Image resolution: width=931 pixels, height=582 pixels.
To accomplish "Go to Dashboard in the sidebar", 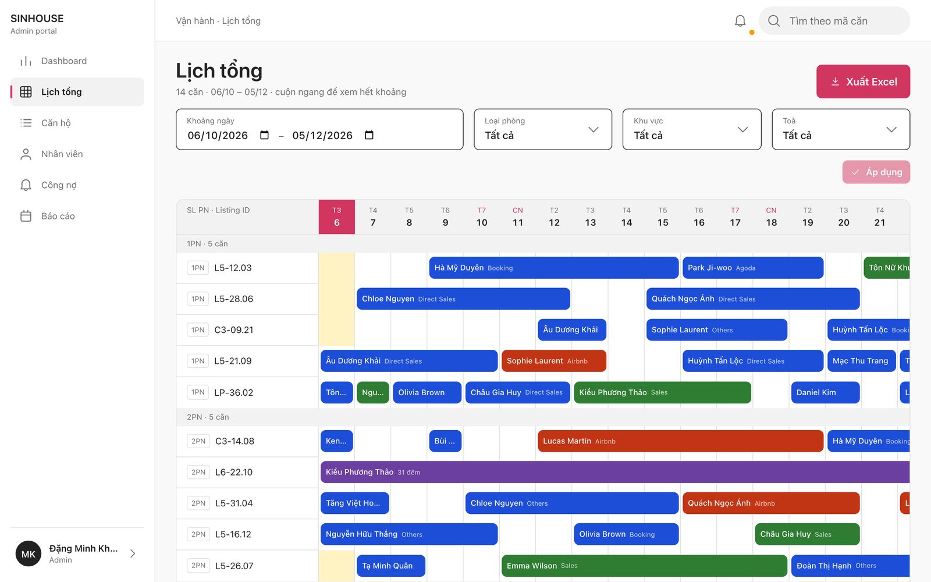I will click(77, 61).
